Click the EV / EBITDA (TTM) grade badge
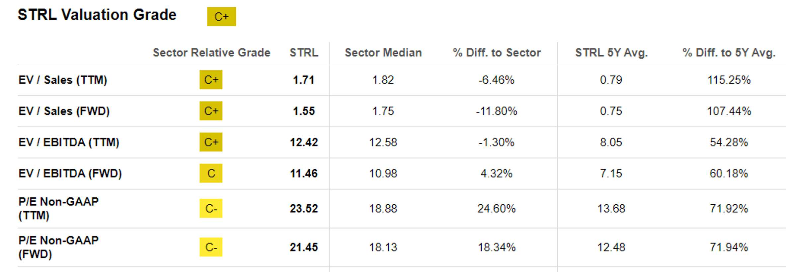 211,142
